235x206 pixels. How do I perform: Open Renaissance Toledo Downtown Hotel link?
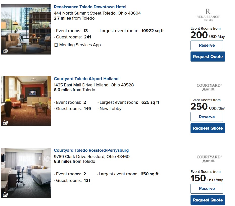tap(90, 7)
